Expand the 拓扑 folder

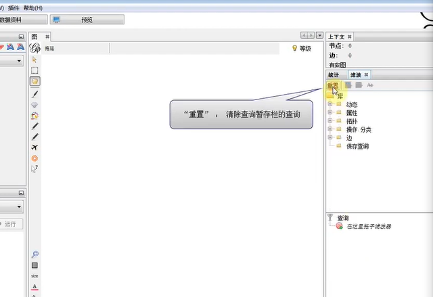(x=330, y=120)
